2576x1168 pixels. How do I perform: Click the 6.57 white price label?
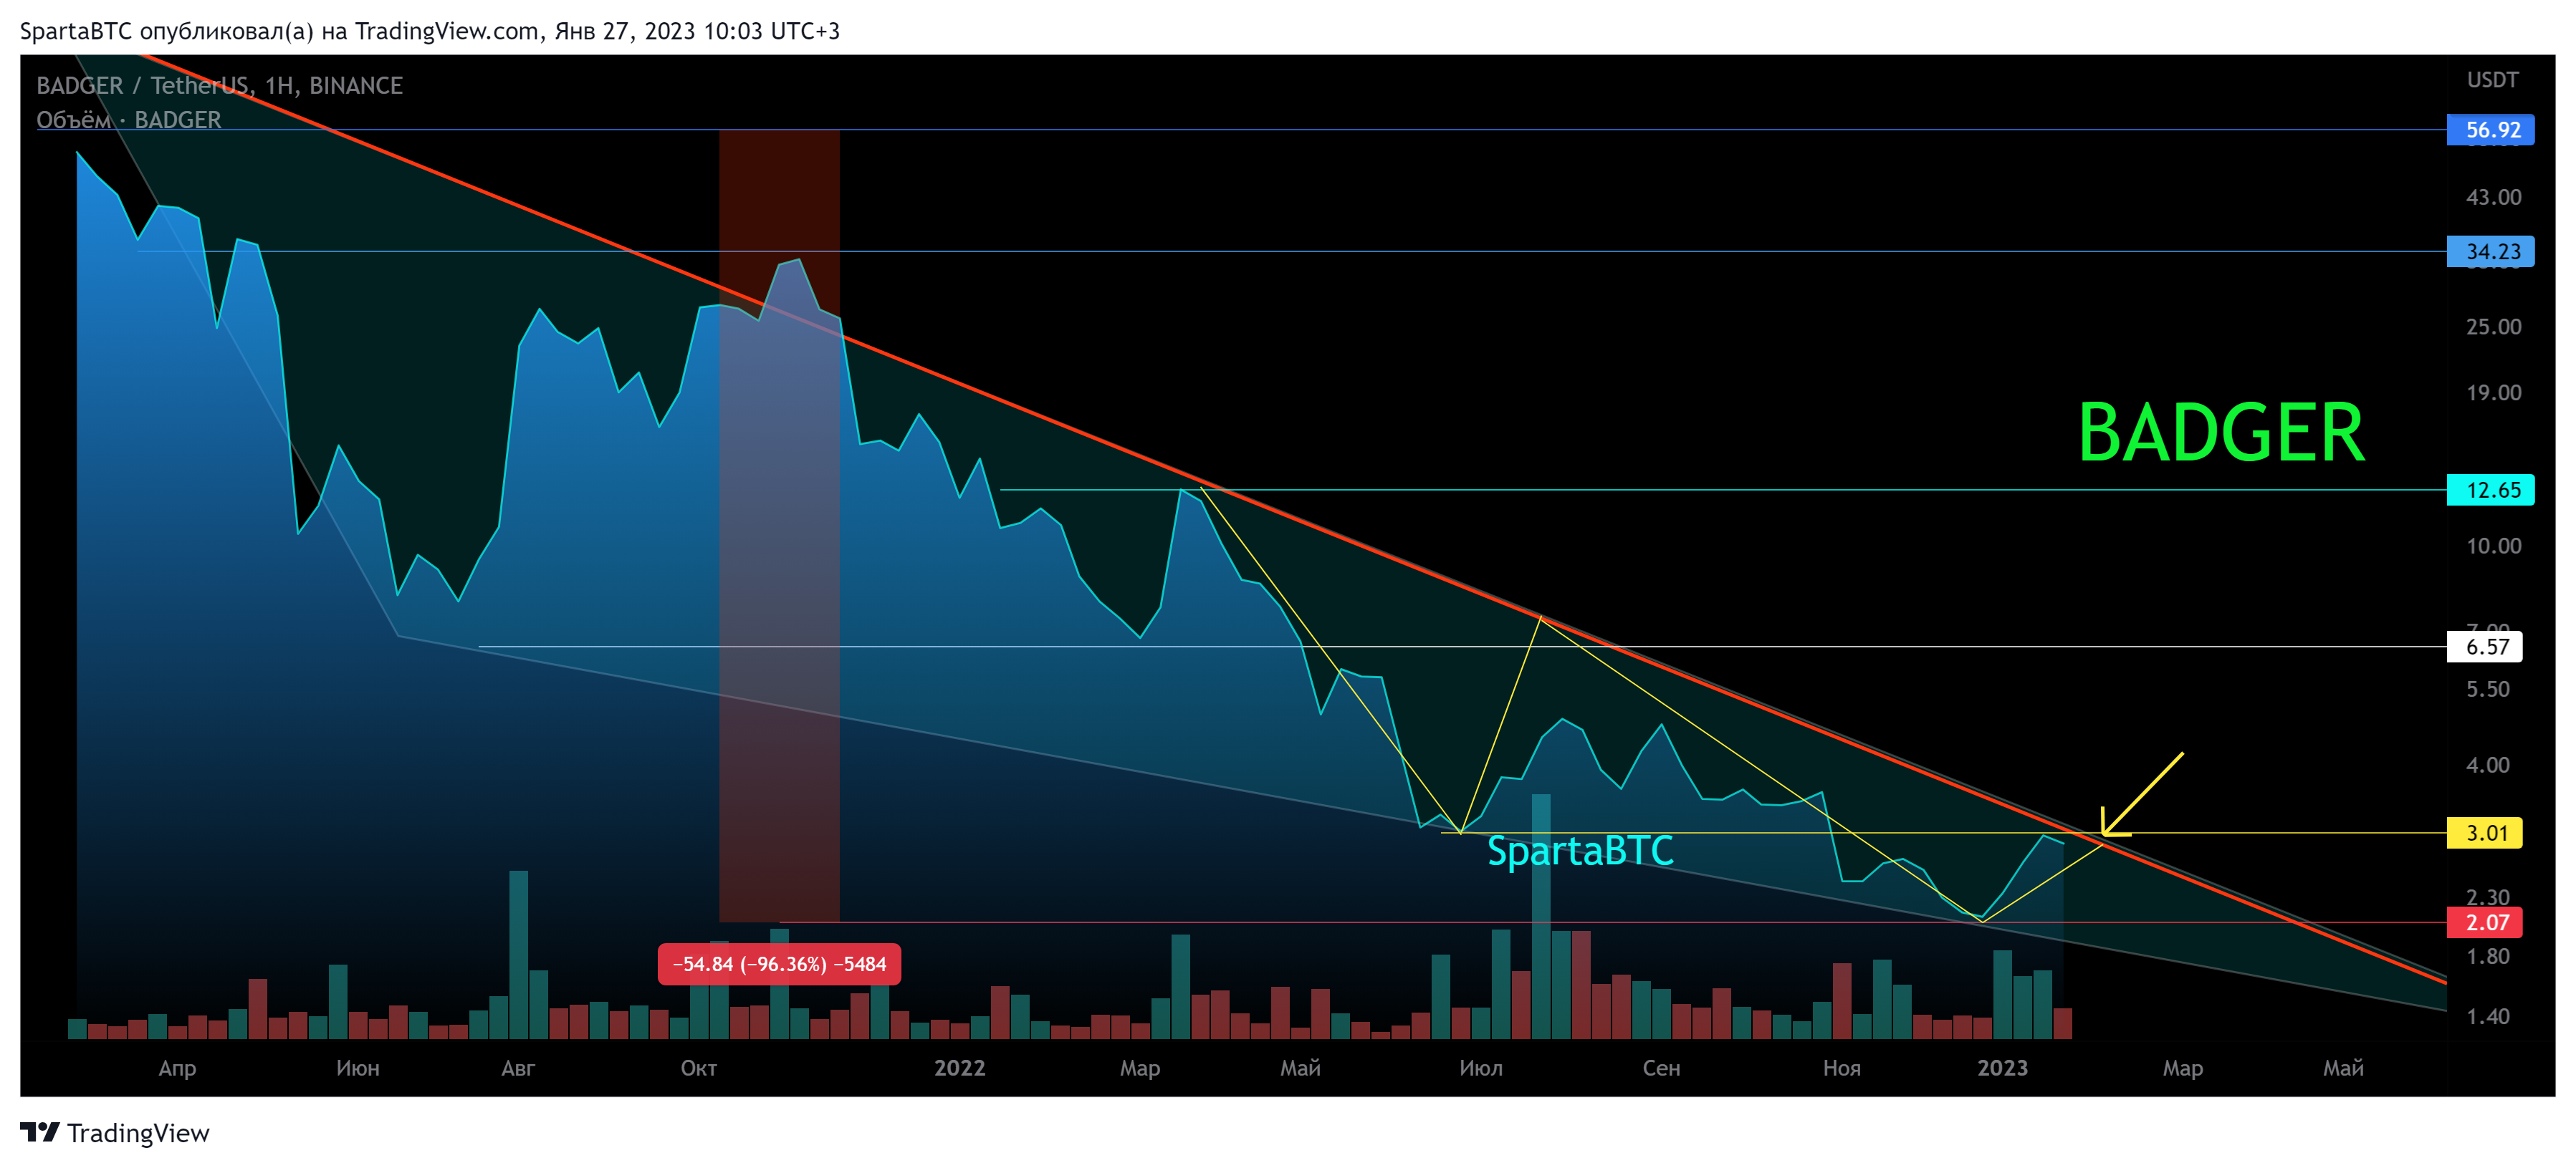pyautogui.click(x=2485, y=647)
